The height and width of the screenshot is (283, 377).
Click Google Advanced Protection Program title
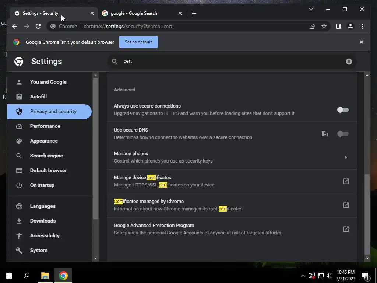[x=154, y=225]
